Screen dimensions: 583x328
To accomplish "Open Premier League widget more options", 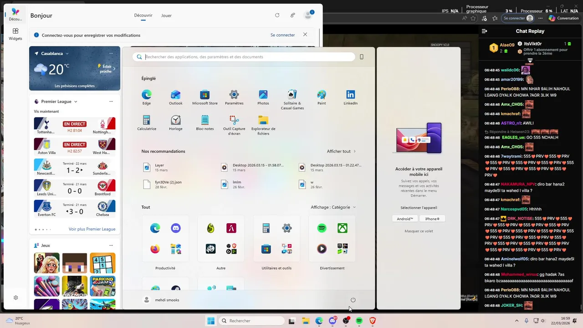I will coord(111,102).
